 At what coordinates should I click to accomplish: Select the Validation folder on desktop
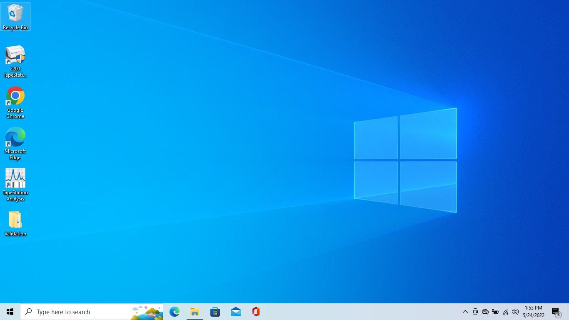tap(15, 224)
